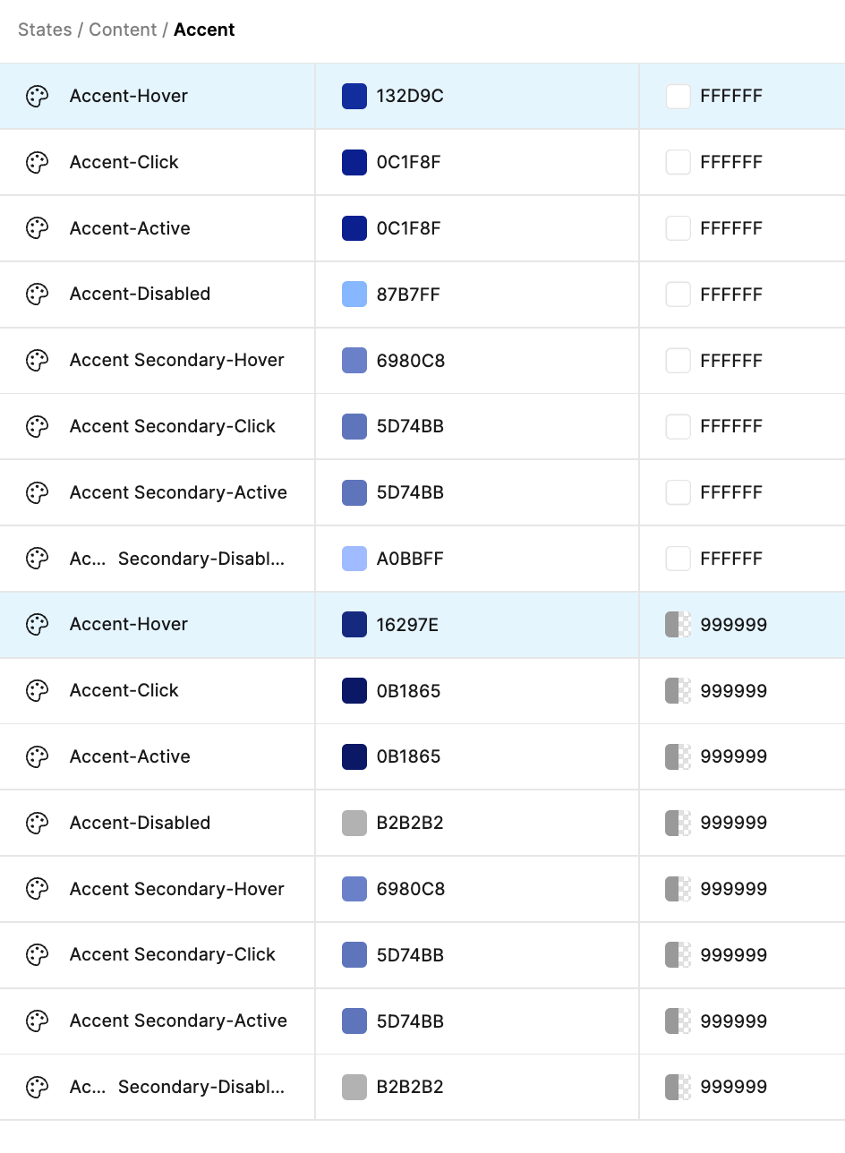
Task: Open the 16297E color swatch
Action: point(354,625)
